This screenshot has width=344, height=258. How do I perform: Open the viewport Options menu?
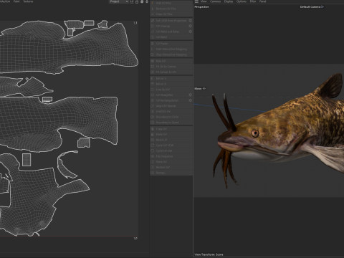(x=242, y=1)
